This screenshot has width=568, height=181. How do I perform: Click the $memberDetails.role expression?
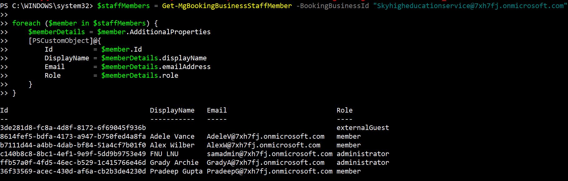[140, 75]
